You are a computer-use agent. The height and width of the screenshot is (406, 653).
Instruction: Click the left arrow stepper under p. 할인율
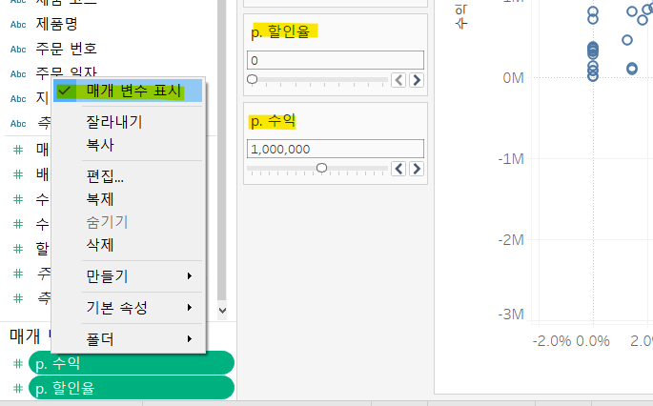398,79
